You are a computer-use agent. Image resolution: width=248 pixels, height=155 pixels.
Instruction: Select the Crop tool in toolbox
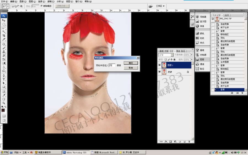pyautogui.click(x=4, y=36)
